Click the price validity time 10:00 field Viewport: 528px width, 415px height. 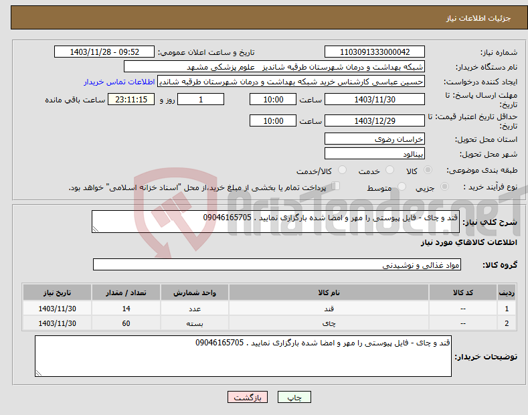coord(273,120)
